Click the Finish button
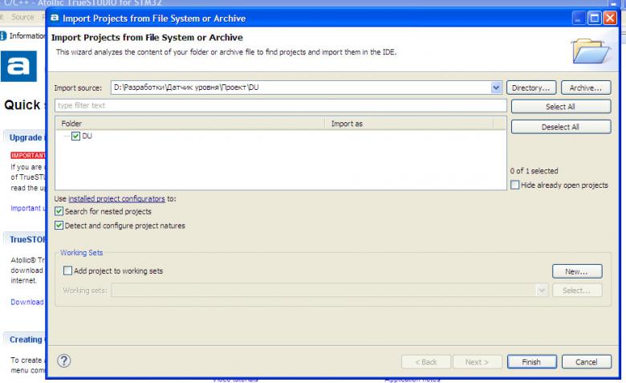This screenshot has width=626, height=383. point(532,362)
